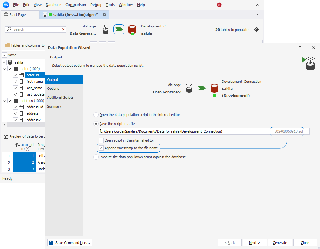
Task: Click the dbForge Data Generator bucket icon
Action: coord(106,29)
